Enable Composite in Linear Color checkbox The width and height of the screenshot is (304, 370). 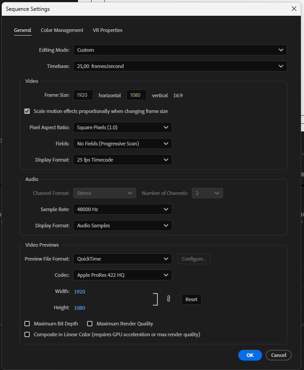27,334
